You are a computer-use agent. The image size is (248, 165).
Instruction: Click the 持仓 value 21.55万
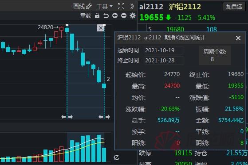[237, 153]
